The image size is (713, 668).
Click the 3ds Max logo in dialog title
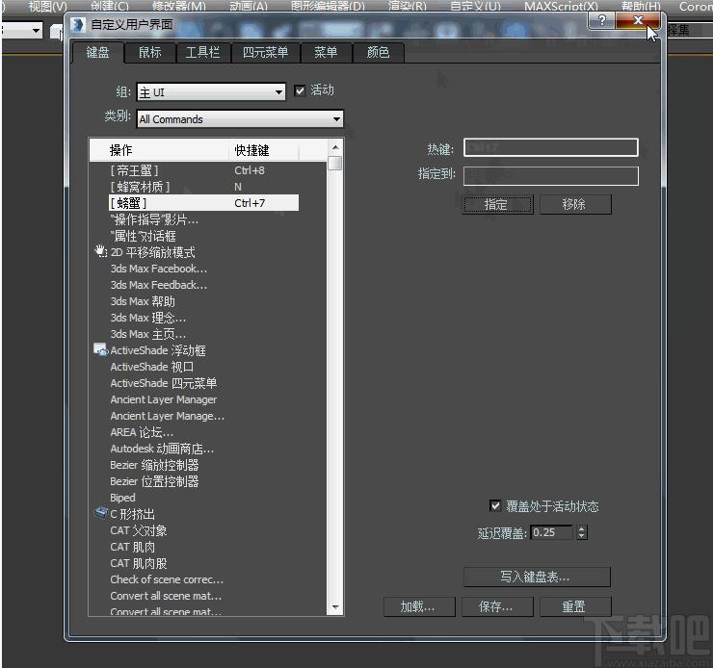(x=78, y=24)
